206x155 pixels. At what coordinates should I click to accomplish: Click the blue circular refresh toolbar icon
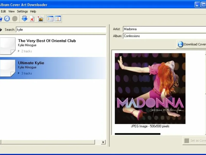click(7, 19)
